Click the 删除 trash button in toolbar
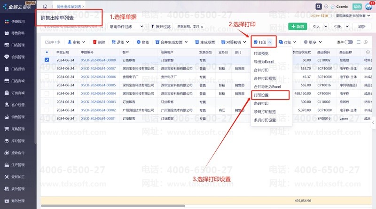This screenshot has height=209, width=376. click(x=99, y=42)
